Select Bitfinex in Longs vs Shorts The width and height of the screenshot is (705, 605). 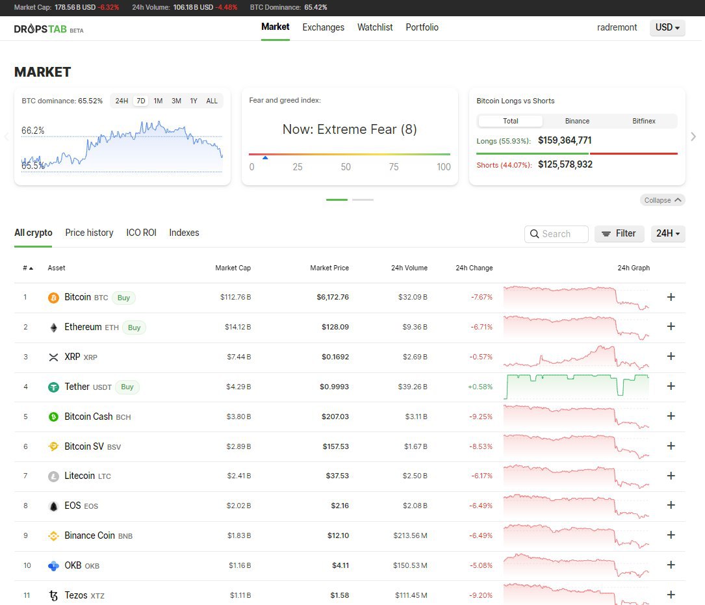click(x=643, y=121)
